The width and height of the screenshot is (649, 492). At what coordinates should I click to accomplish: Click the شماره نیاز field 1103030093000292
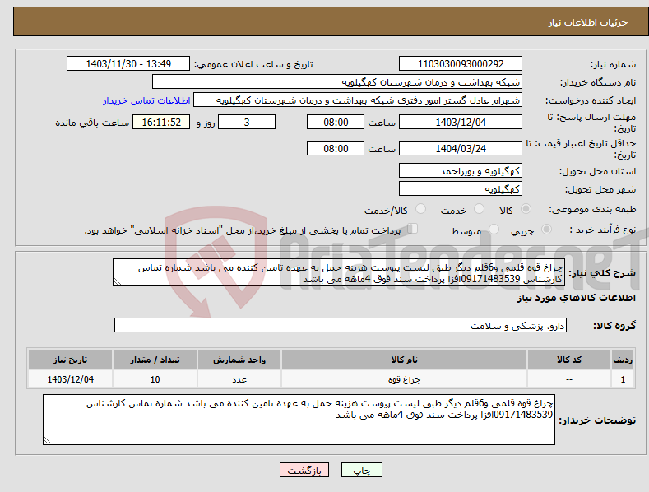point(461,64)
